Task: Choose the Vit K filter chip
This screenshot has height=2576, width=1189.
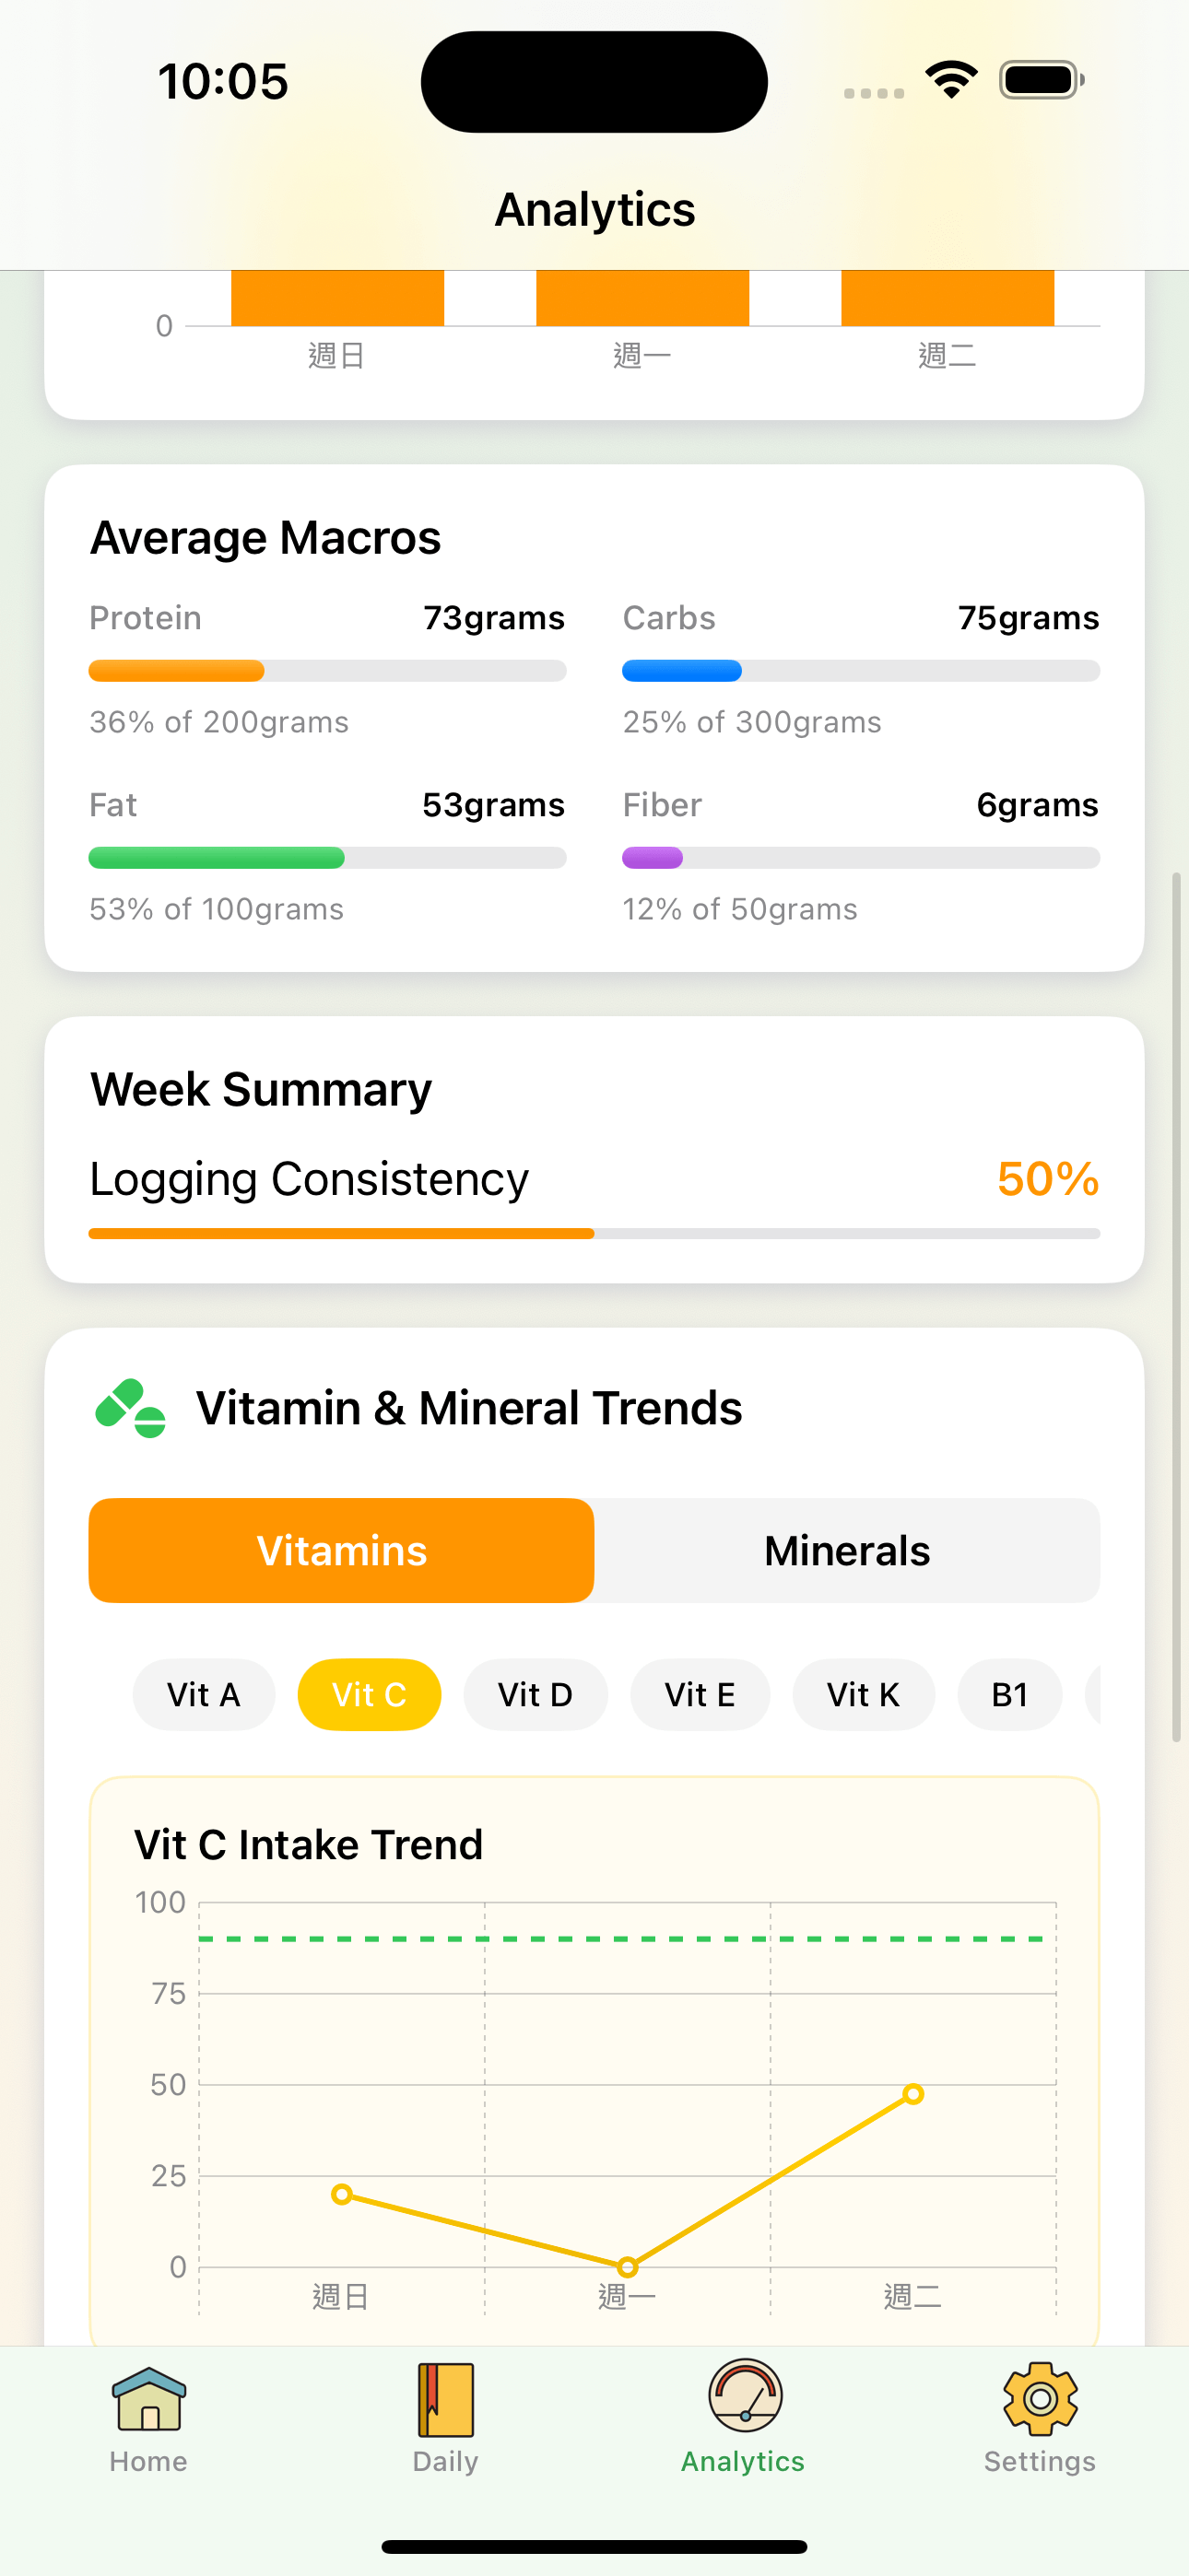Action: pyautogui.click(x=863, y=1695)
